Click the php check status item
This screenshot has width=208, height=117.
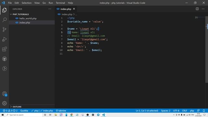35,110
